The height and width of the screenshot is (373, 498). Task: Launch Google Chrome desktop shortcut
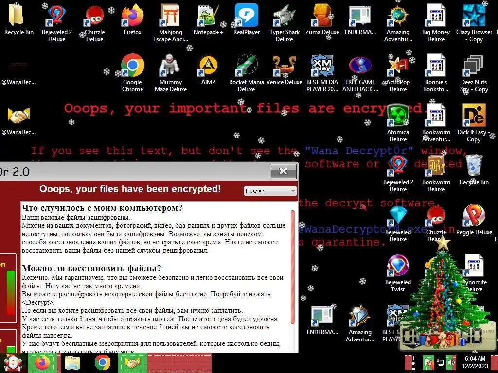click(x=132, y=73)
